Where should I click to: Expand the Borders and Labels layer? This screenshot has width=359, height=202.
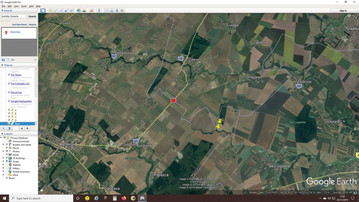[3, 144]
